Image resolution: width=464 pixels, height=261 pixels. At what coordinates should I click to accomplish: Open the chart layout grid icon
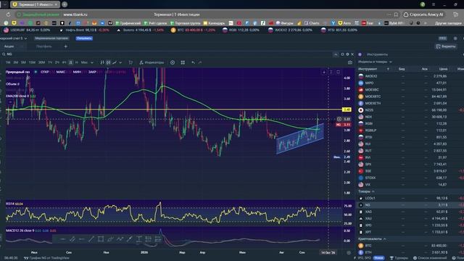[x=183, y=62]
